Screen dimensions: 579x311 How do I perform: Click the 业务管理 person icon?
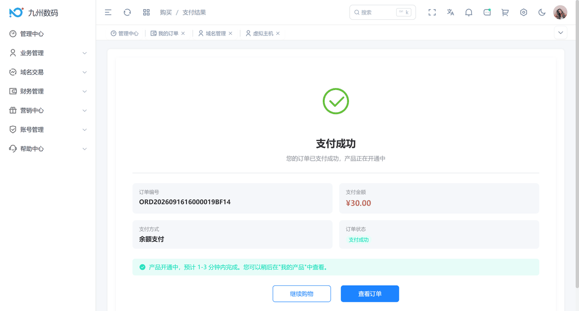coord(13,53)
